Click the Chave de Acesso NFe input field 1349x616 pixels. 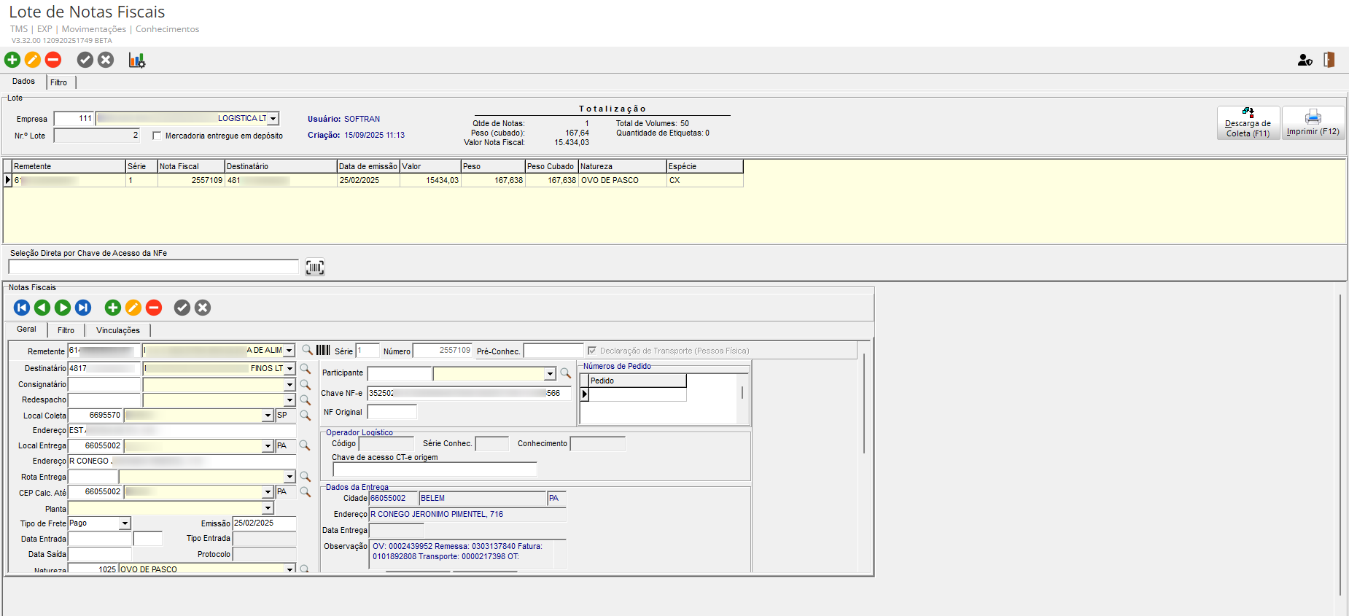pyautogui.click(x=154, y=267)
